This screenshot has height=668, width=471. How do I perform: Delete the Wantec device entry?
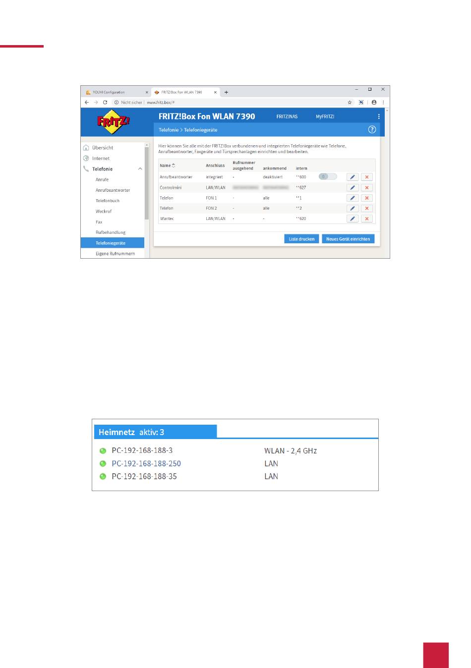coord(367,219)
